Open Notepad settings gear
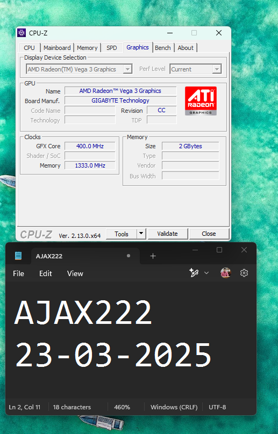 pos(244,273)
